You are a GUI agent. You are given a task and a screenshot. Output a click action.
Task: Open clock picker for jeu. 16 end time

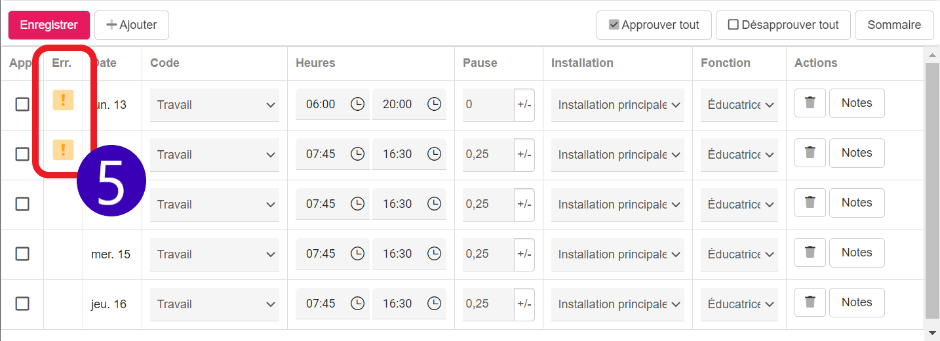[x=434, y=304]
